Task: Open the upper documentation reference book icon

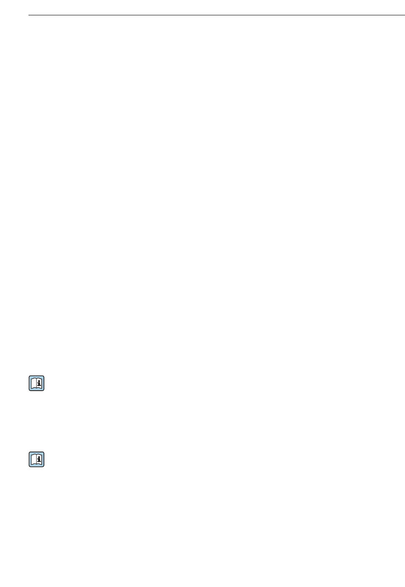Action: (37, 383)
